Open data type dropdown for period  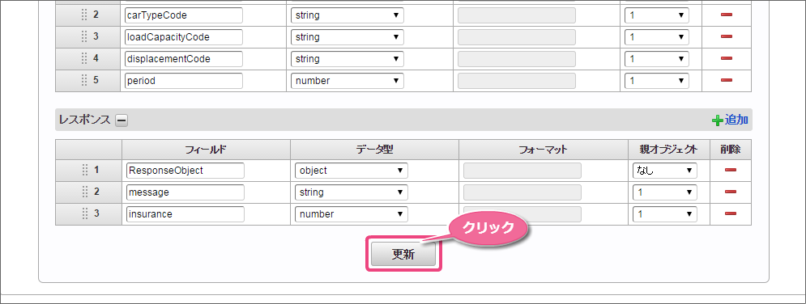tap(347, 81)
